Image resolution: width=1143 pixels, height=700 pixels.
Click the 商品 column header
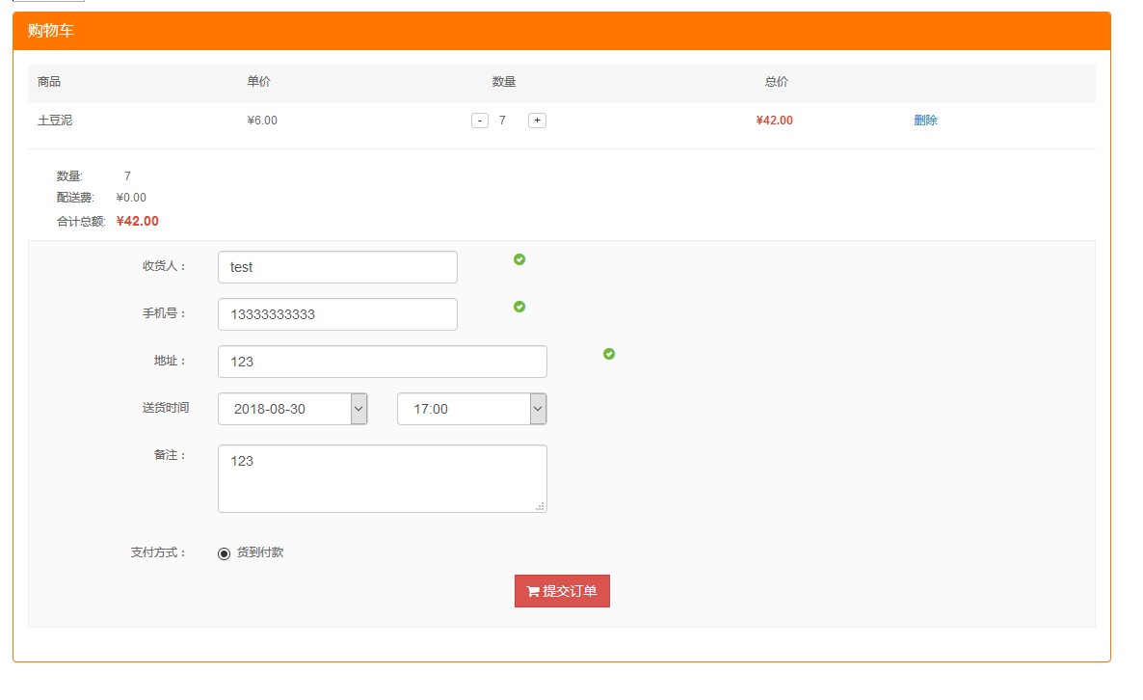click(x=49, y=82)
